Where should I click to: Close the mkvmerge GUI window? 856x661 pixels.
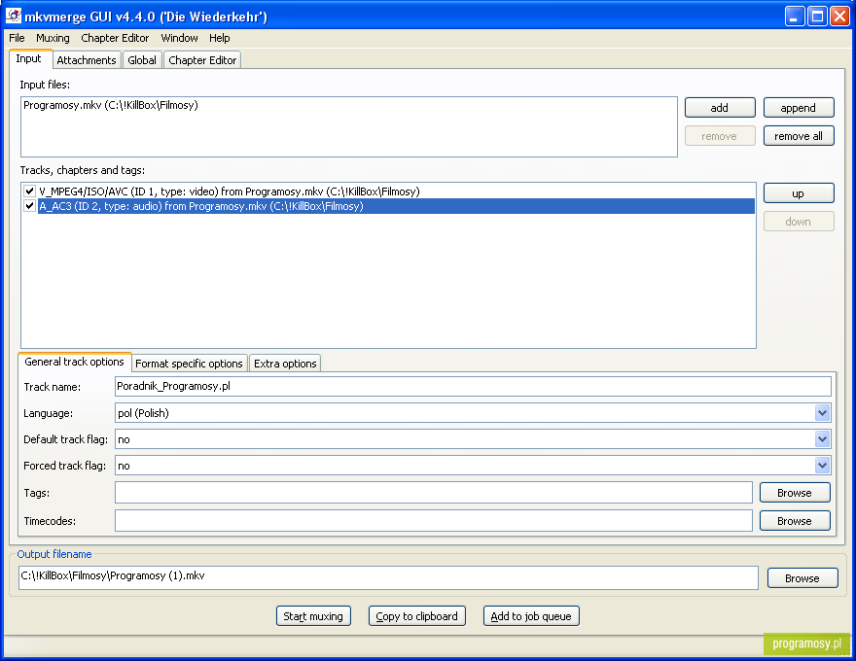(839, 17)
